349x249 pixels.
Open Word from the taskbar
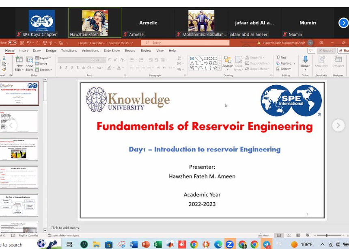(134, 244)
